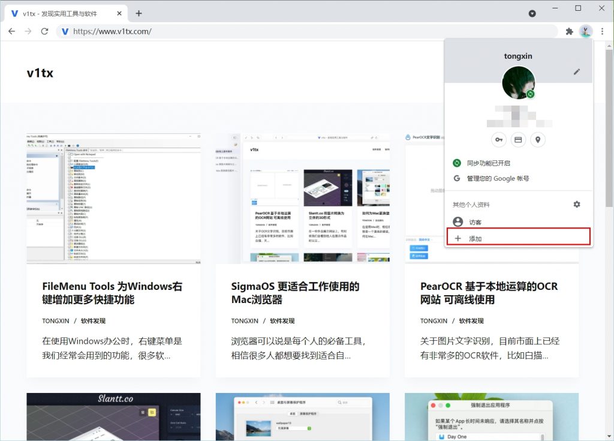Open the FileMenu Tools 为Windows右键 article title
614x441 pixels.
(112, 293)
